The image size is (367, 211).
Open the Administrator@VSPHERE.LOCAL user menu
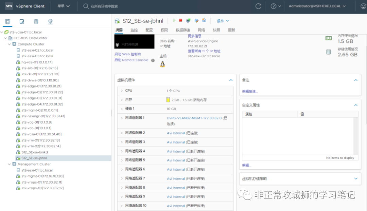(x=317, y=6)
